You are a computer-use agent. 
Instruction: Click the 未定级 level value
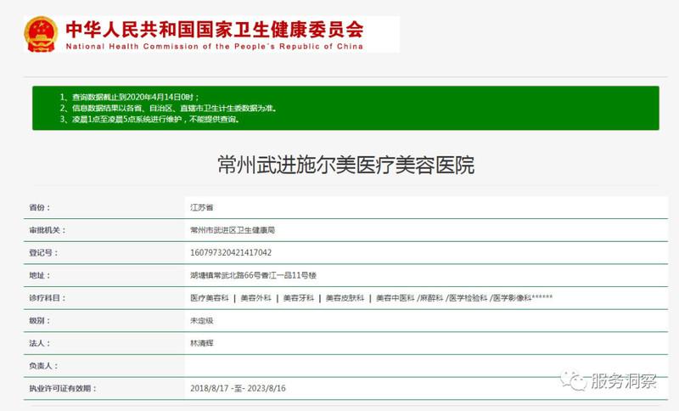(x=202, y=321)
